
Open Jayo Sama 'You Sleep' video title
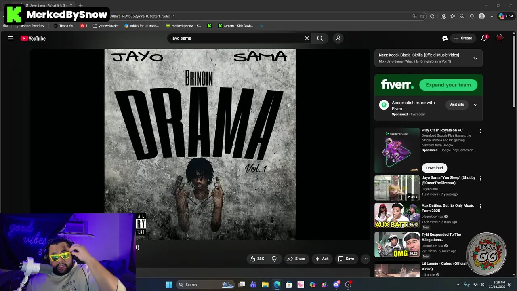449,180
